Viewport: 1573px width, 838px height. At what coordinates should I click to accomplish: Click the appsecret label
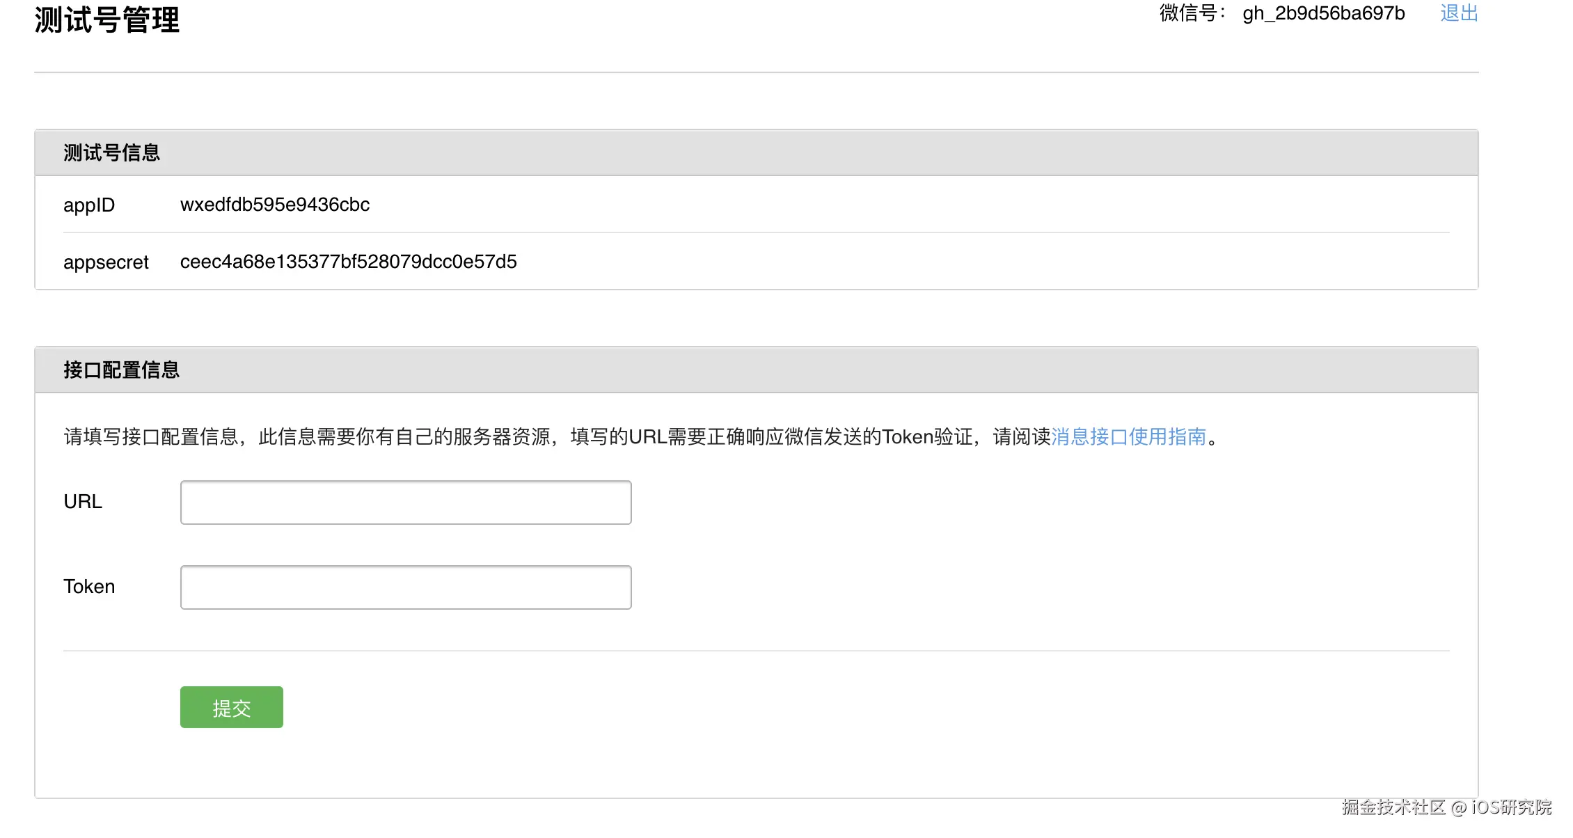[106, 262]
